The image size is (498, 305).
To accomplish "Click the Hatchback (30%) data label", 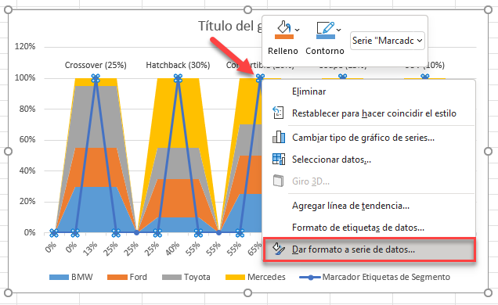I will [178, 65].
